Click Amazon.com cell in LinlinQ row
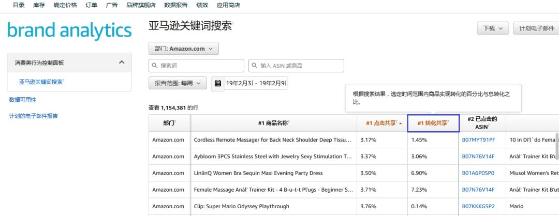The width and height of the screenshot is (559, 216). click(170, 173)
